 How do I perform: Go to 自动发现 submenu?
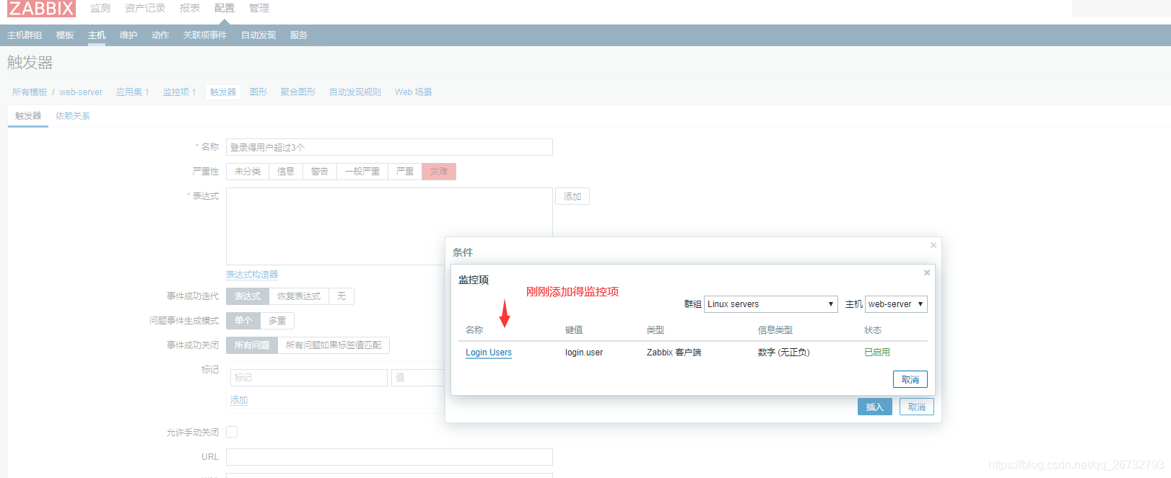tap(258, 35)
